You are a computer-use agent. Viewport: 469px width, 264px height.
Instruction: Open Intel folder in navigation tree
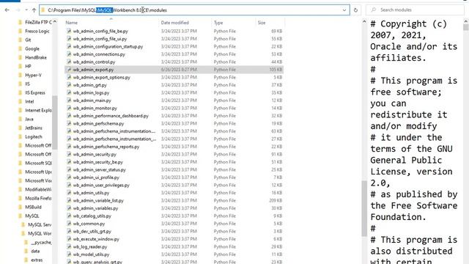[x=29, y=101]
